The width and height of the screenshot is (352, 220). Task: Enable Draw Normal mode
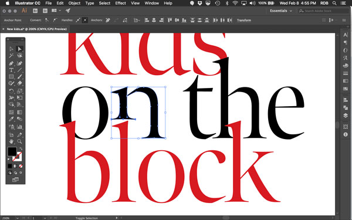pos(10,172)
